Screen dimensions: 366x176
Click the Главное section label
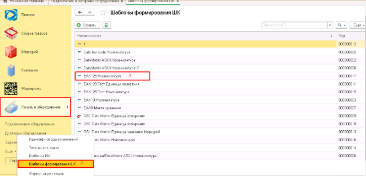coord(28,15)
